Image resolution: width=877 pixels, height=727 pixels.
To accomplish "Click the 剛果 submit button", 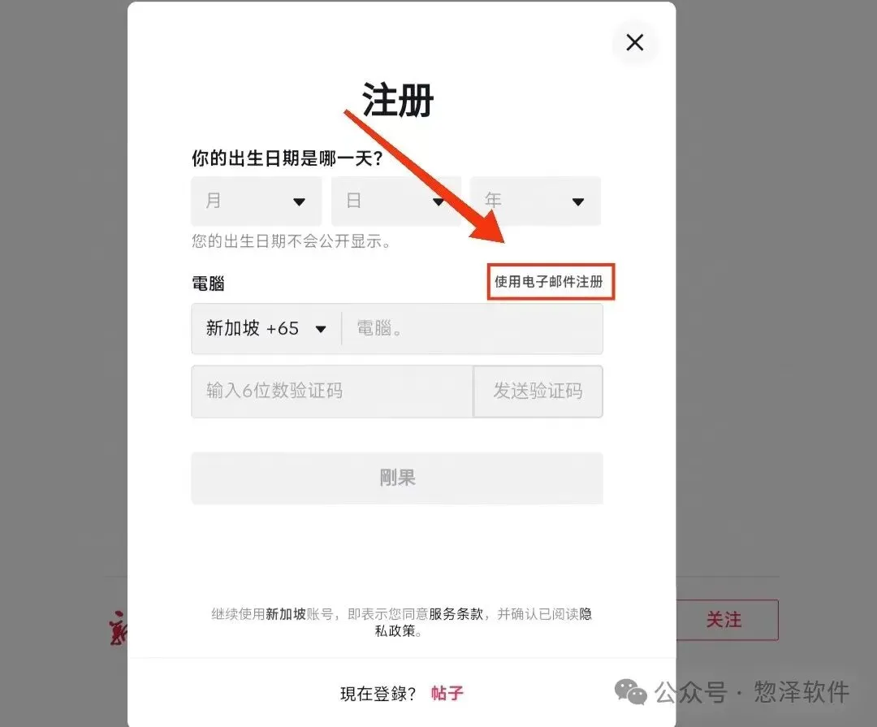I will click(x=397, y=478).
